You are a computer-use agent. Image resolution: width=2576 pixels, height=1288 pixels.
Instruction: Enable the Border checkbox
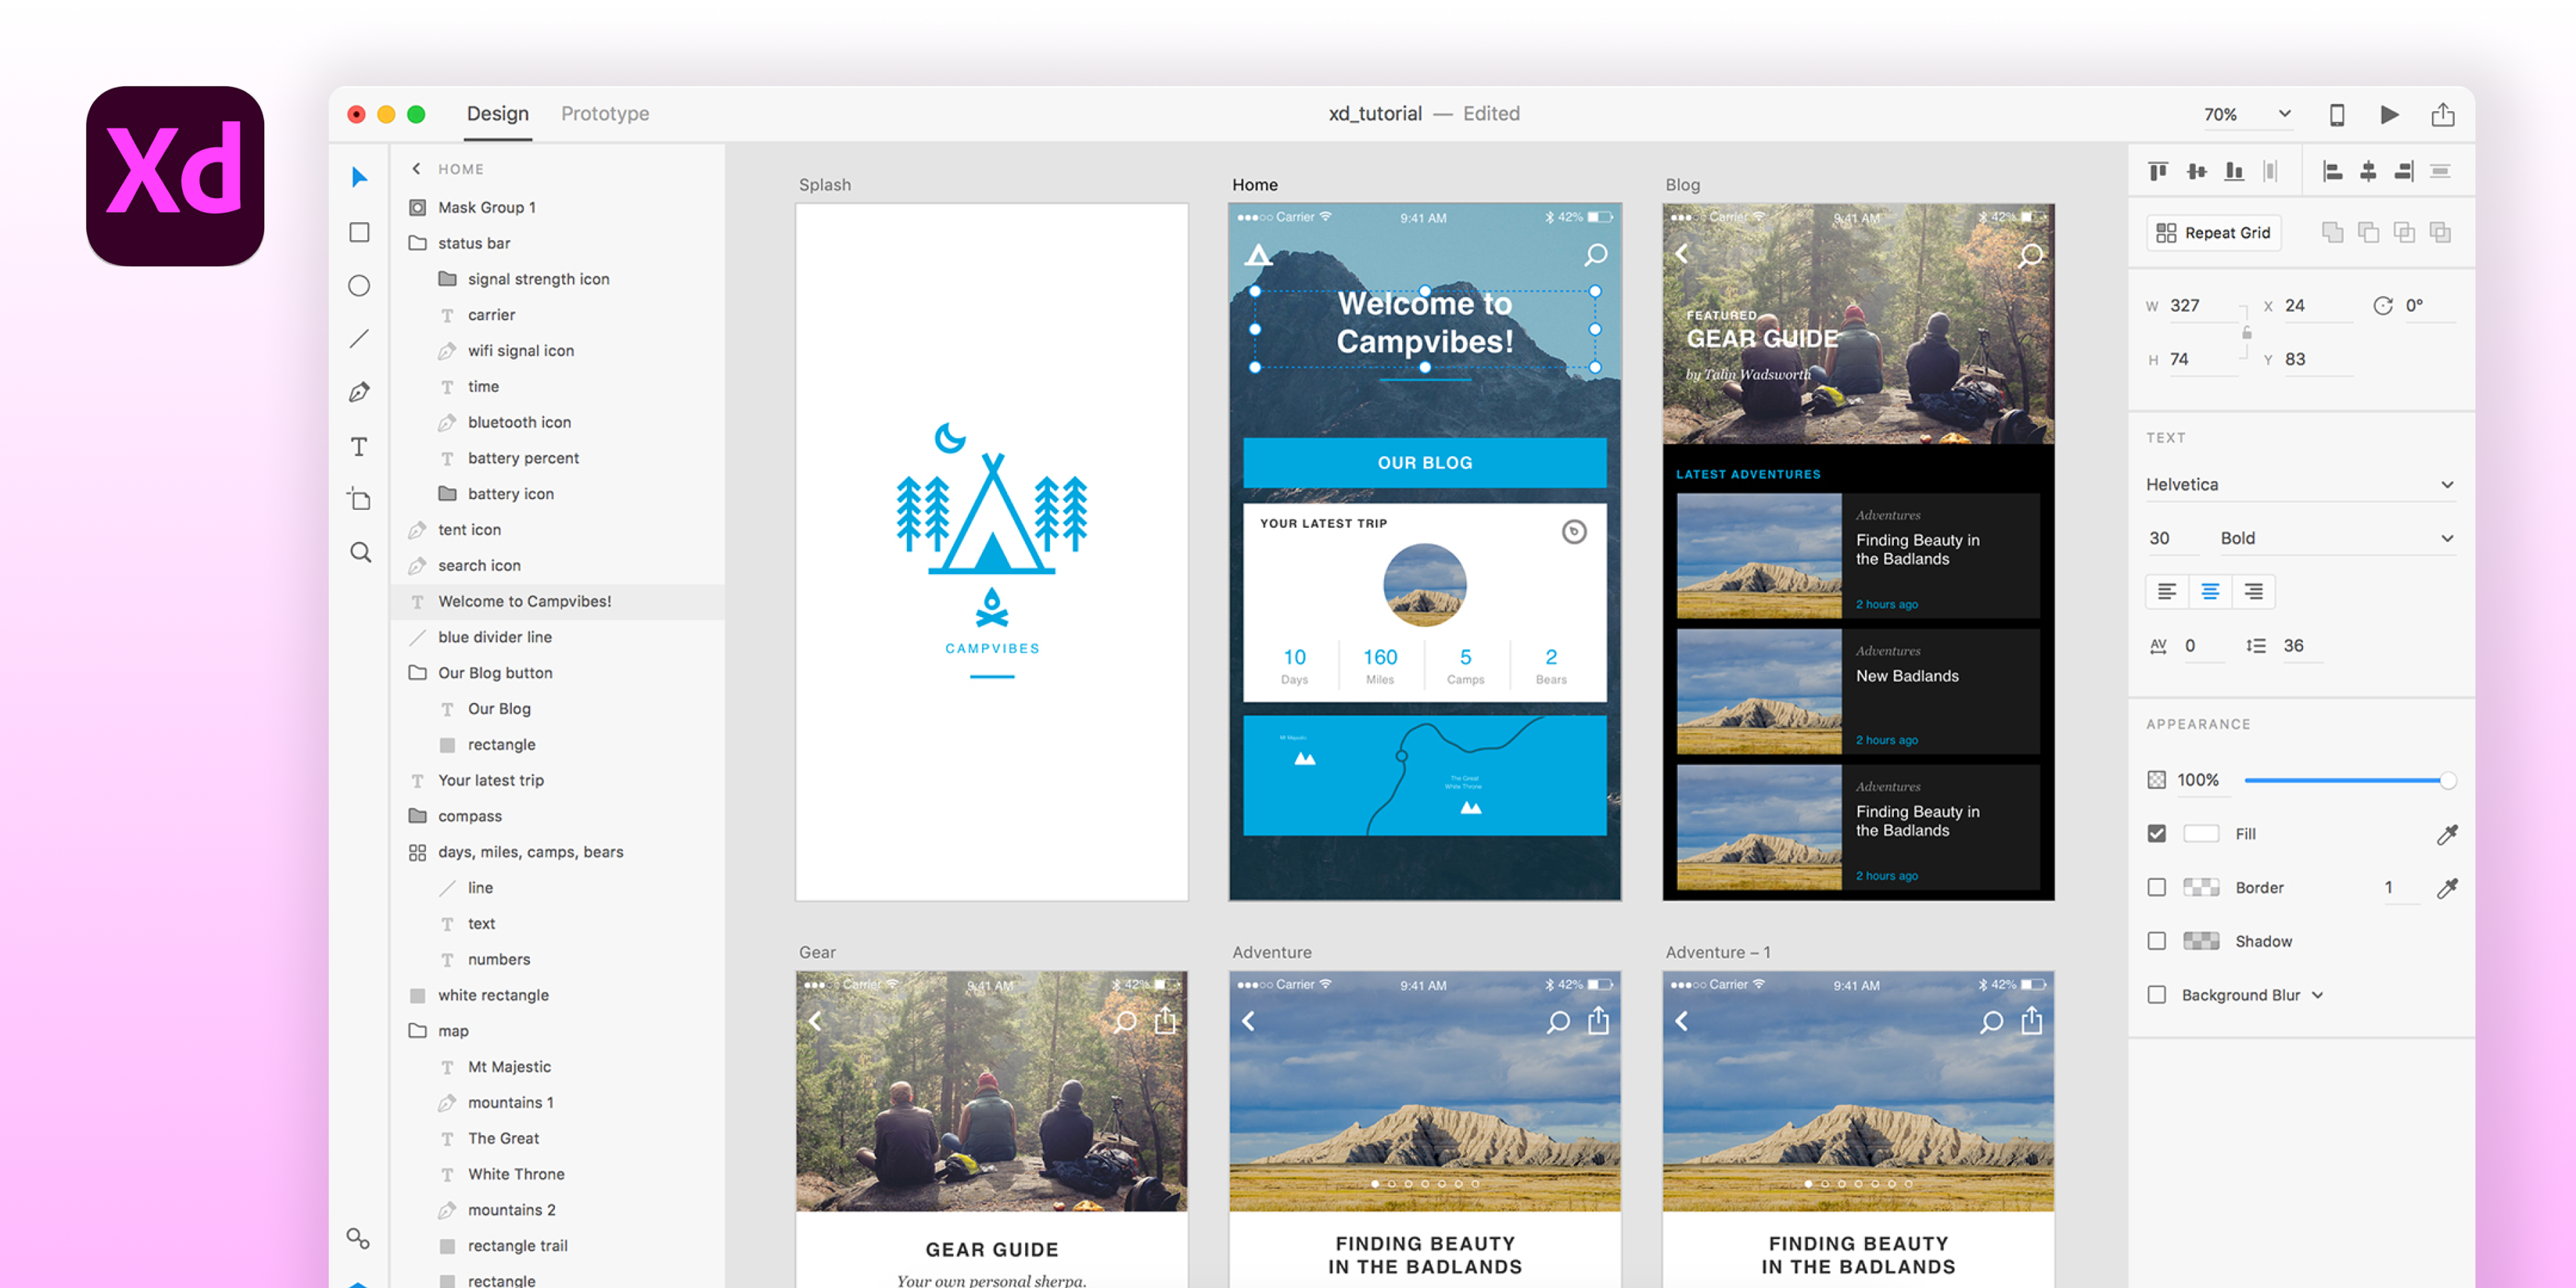2157,888
